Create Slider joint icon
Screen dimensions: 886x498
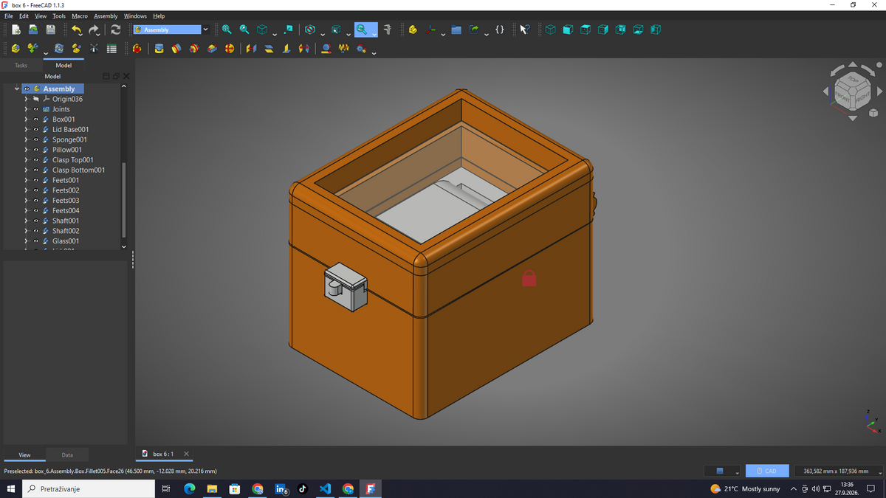(212, 49)
